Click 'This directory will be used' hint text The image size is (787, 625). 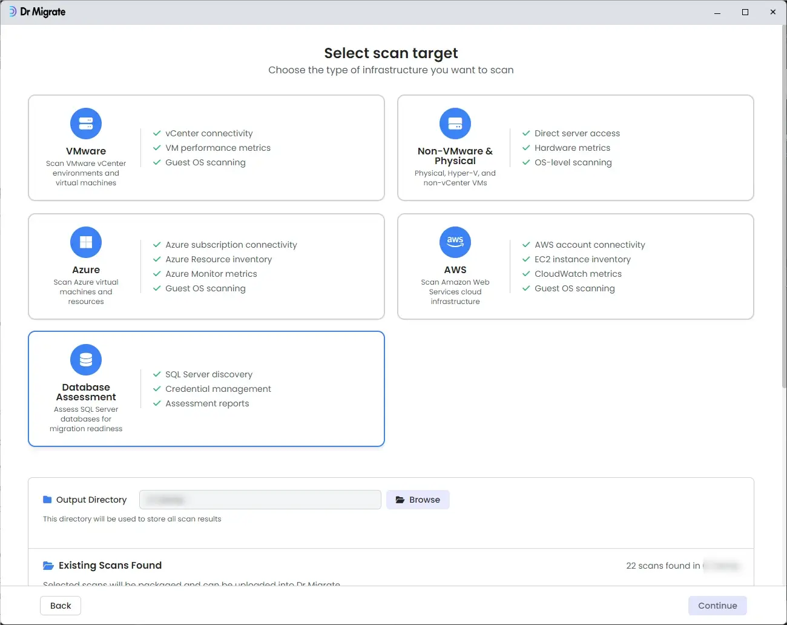132,519
